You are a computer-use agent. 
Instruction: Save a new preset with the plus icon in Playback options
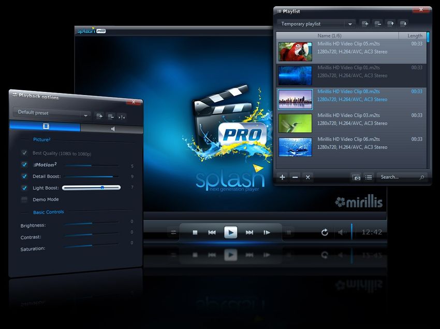click(99, 116)
